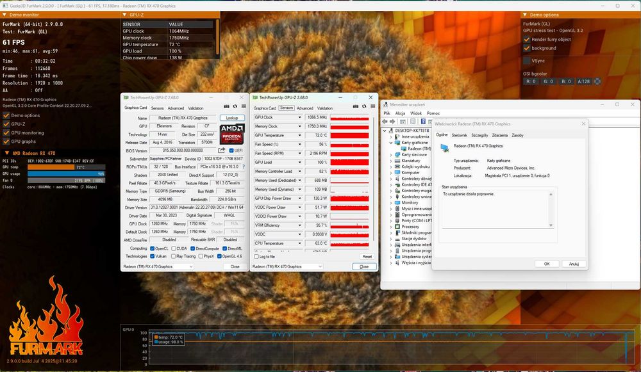Click Close in GPU-Z Sensors window
Image resolution: width=641 pixels, height=372 pixels.
(364, 266)
